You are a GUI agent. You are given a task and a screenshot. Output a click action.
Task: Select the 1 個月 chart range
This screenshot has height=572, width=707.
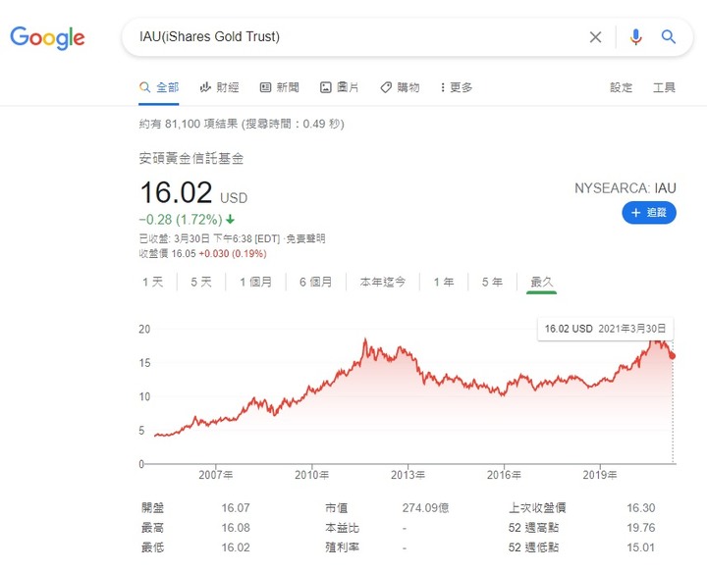click(255, 282)
